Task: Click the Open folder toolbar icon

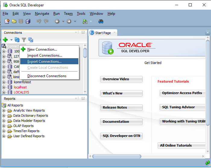Action: [x=14, y=21]
